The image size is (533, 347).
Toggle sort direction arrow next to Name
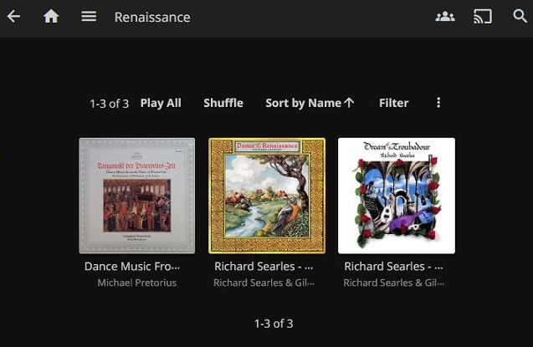350,103
